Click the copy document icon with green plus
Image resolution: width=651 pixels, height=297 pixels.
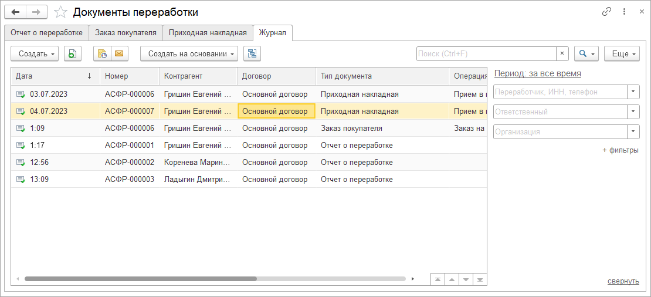pyautogui.click(x=72, y=54)
